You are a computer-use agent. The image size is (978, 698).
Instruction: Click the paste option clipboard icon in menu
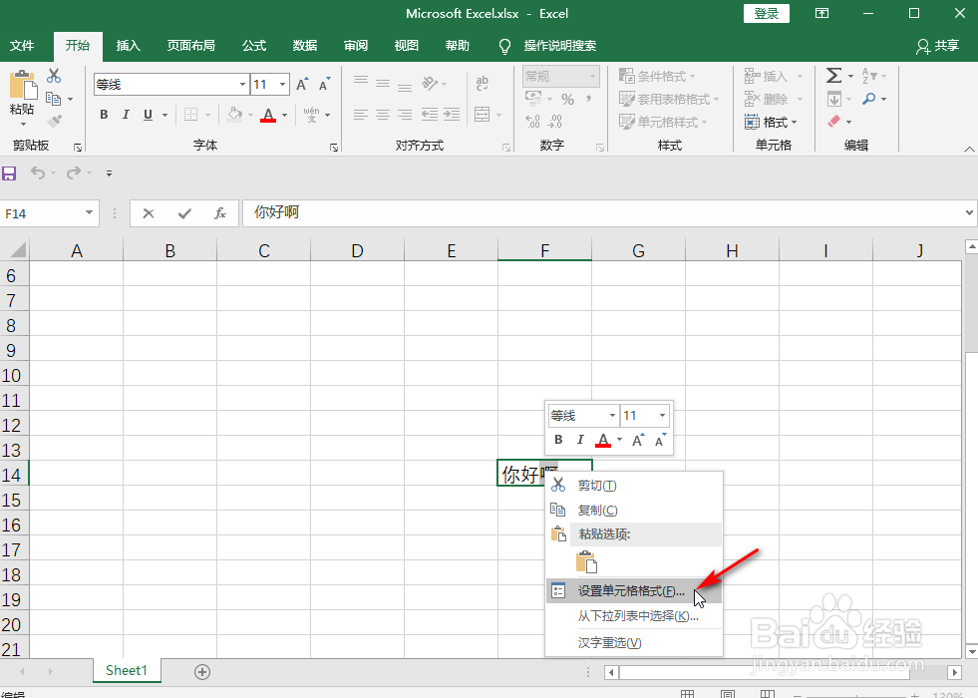click(586, 561)
